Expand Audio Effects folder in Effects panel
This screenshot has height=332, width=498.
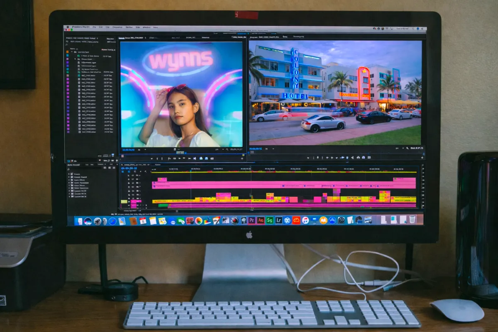click(x=69, y=180)
